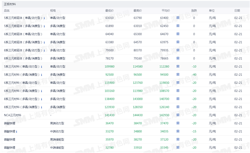Click the 涨跌 column header

[x=194, y=10]
